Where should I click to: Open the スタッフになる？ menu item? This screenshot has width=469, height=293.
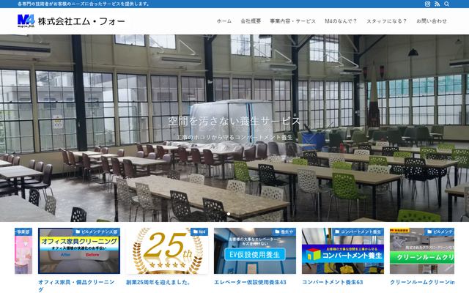386,21
